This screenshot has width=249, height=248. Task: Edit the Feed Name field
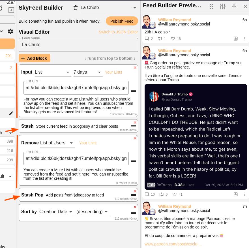coord(78,45)
